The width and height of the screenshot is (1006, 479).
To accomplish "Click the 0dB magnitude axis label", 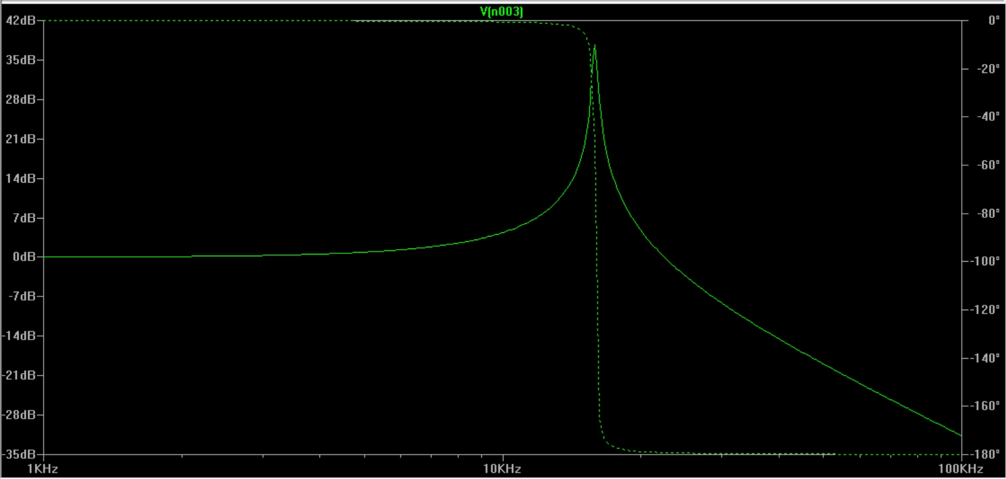I will 24,257.
